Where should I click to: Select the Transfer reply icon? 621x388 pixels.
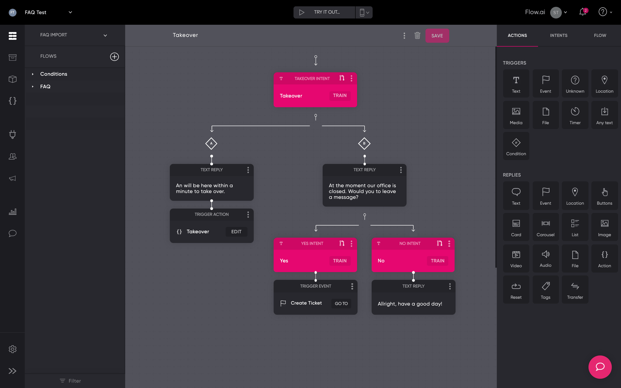point(575,290)
